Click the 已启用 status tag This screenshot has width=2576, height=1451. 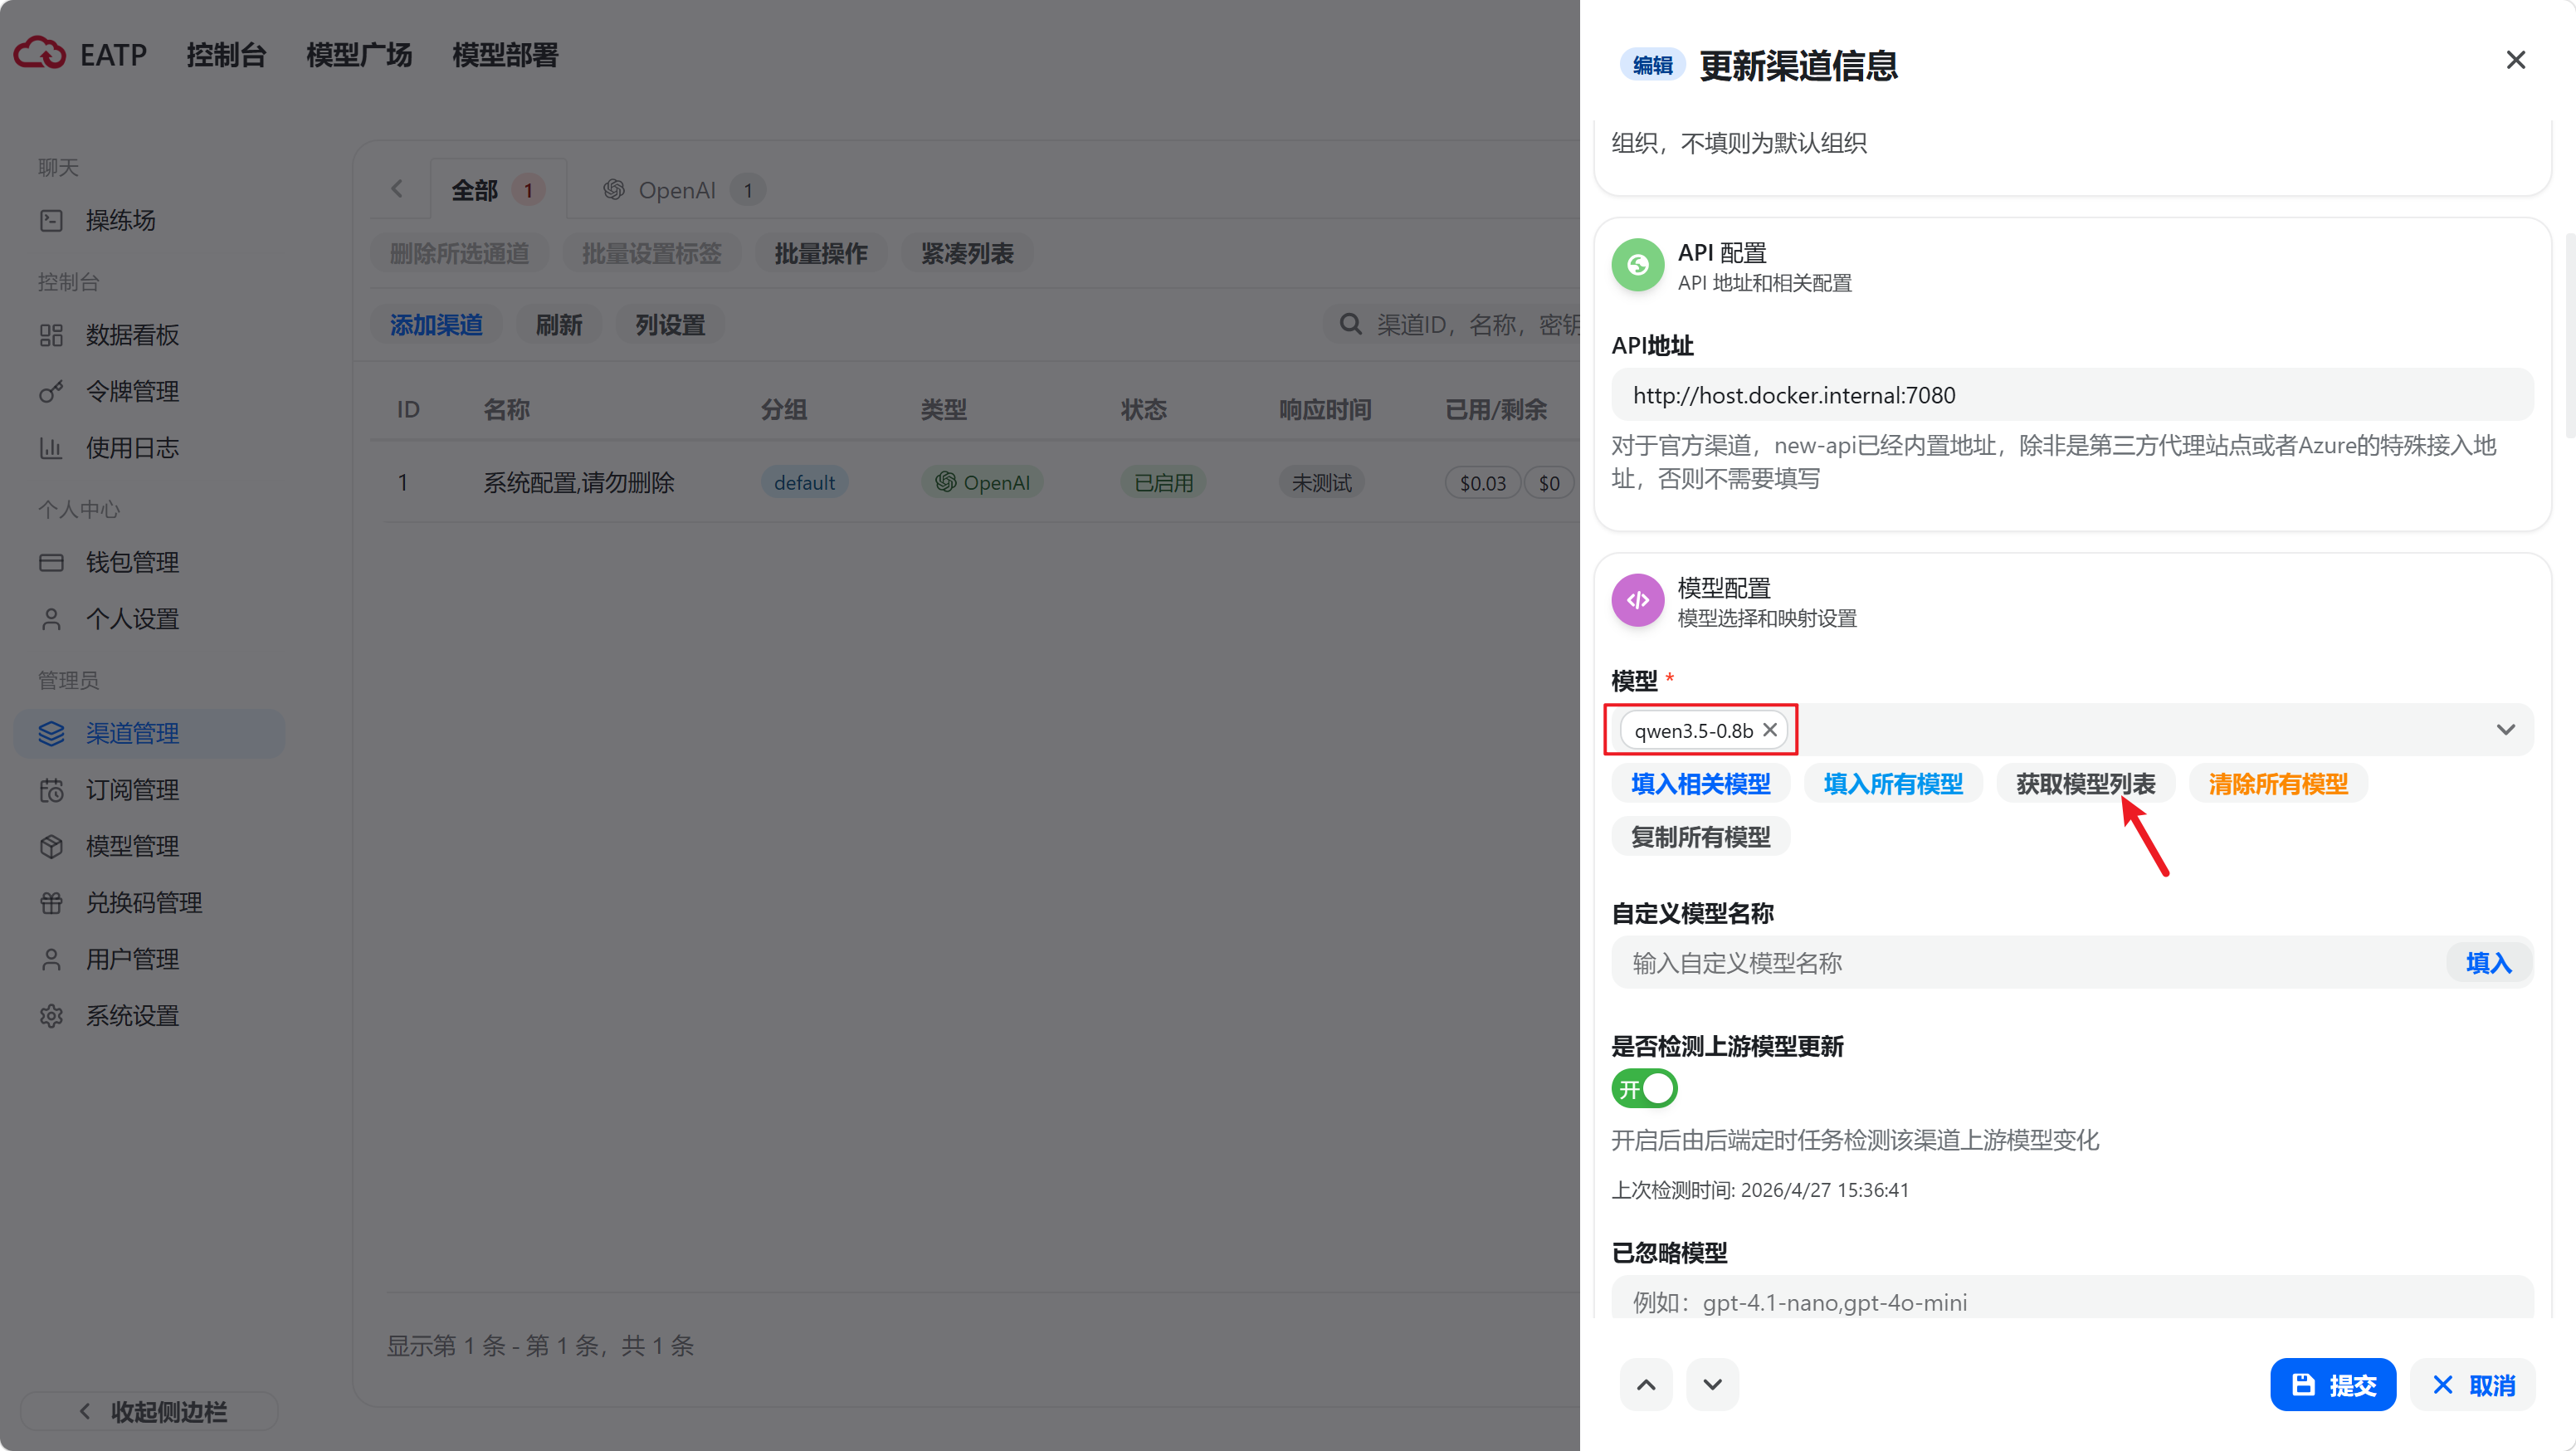(x=1163, y=483)
